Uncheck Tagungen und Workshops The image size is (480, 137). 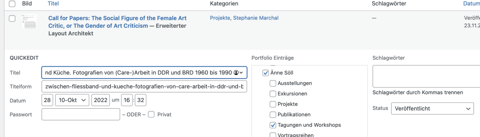[273, 125]
